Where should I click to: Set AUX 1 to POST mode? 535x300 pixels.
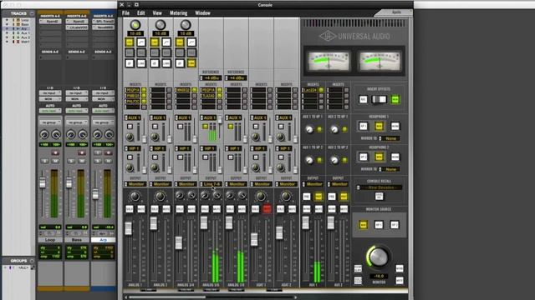[x=318, y=197]
